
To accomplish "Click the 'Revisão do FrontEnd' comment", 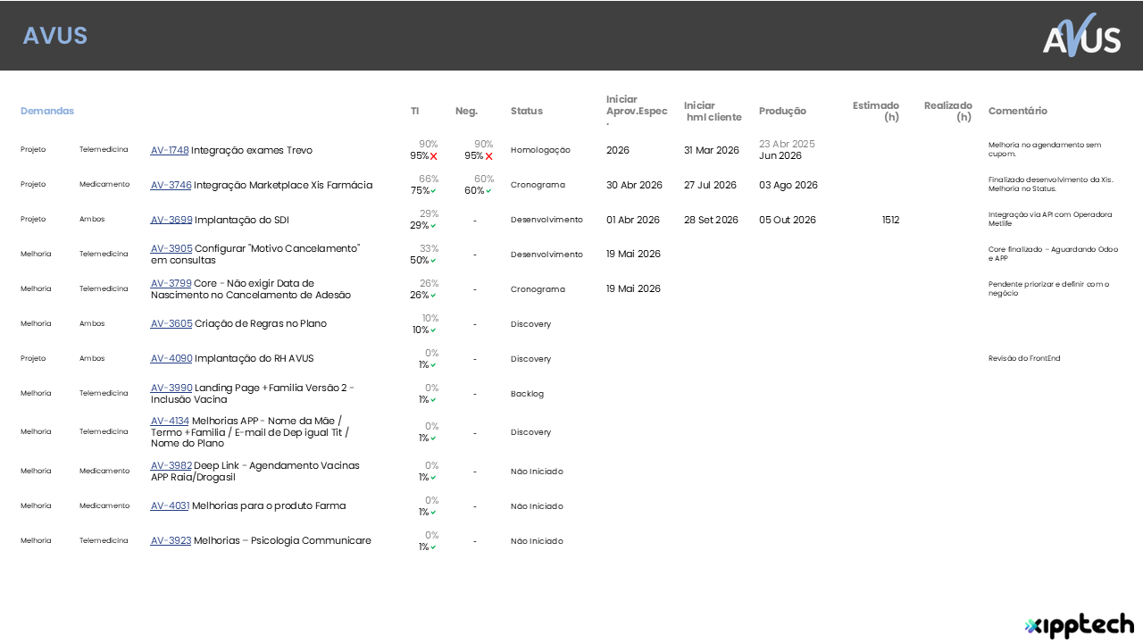I will point(1024,358).
